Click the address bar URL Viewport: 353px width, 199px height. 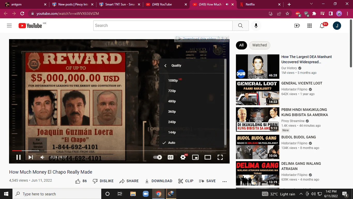pos(68,13)
